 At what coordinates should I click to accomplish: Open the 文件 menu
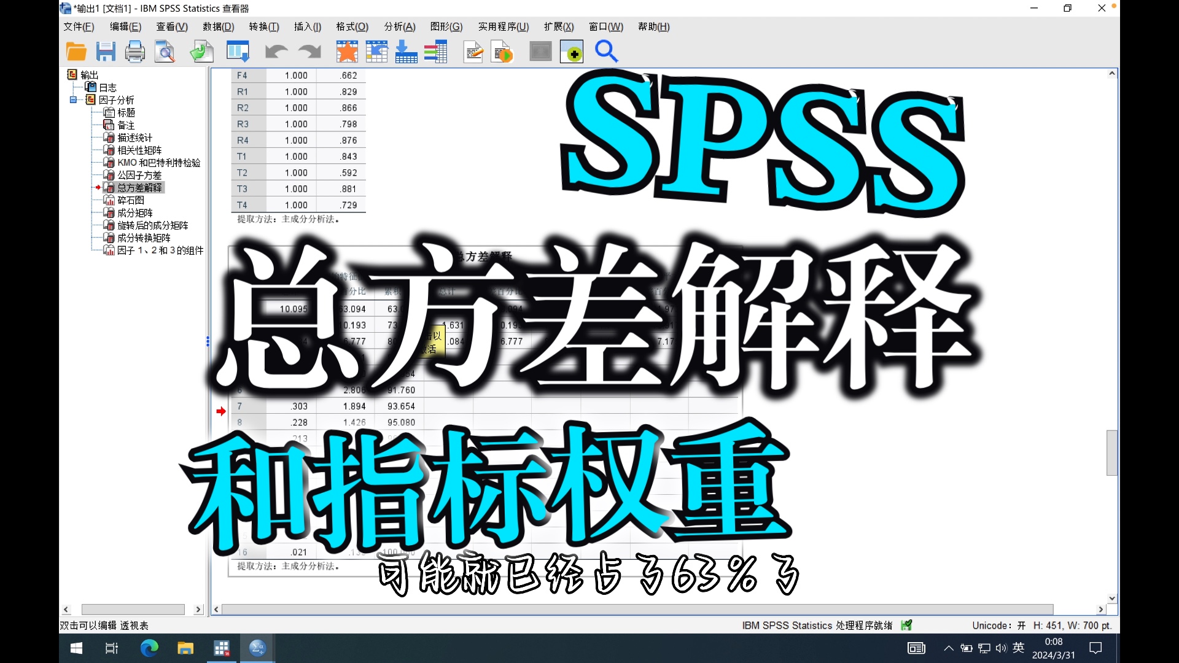79,27
